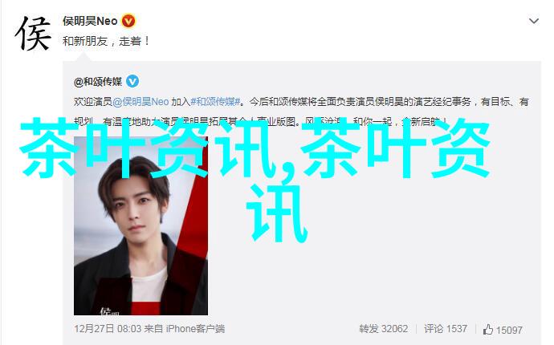Image resolution: width=554 pixels, height=345 pixels.
Task: Open 侯明昊Neo username profile
Action: 90,21
